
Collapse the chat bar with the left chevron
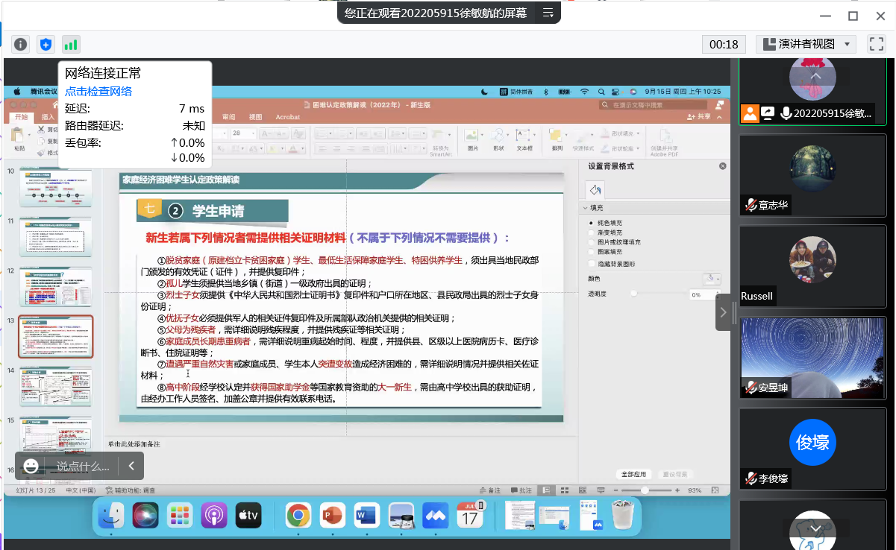click(131, 466)
